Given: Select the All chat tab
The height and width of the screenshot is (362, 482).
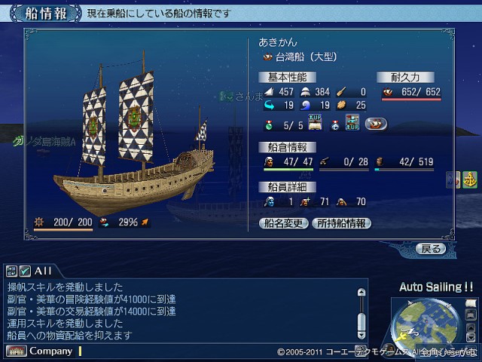Looking at the screenshot, I should pos(43,271).
